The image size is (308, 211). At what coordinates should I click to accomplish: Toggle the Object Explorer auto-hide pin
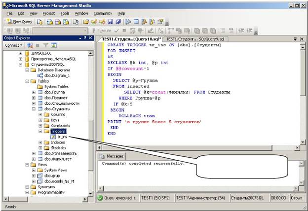click(85, 37)
